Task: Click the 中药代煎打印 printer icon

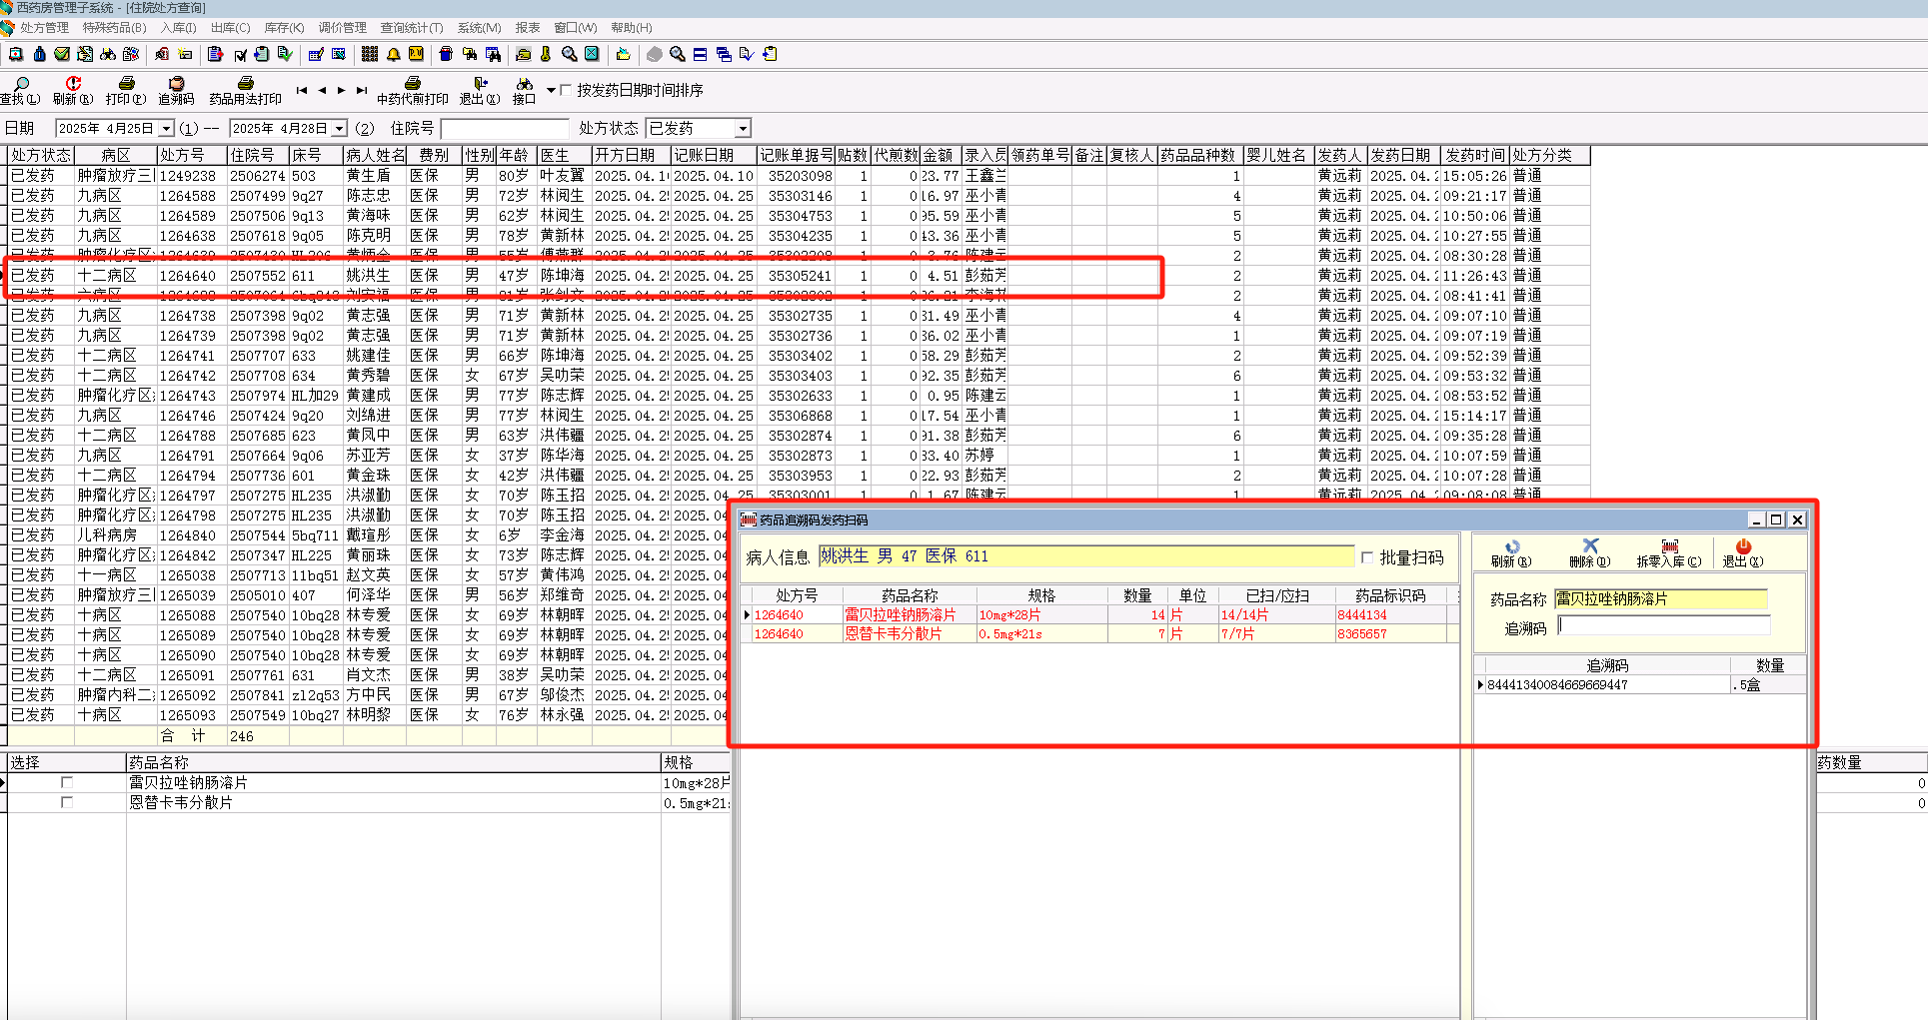Action: point(412,85)
